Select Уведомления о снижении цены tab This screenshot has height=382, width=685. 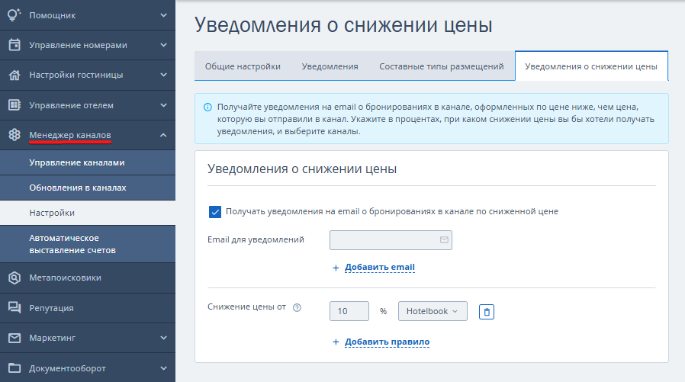coord(591,66)
